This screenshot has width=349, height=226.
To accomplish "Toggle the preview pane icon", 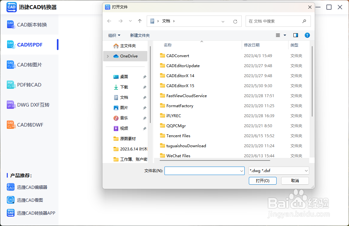I will click(x=296, y=35).
